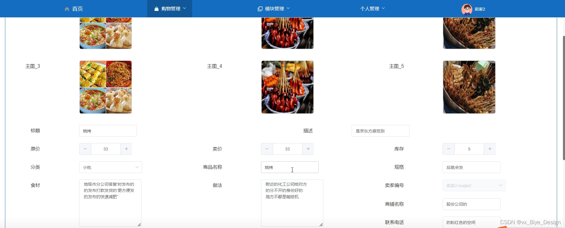Open the 购物管理 menu
The width and height of the screenshot is (565, 228).
[x=170, y=9]
